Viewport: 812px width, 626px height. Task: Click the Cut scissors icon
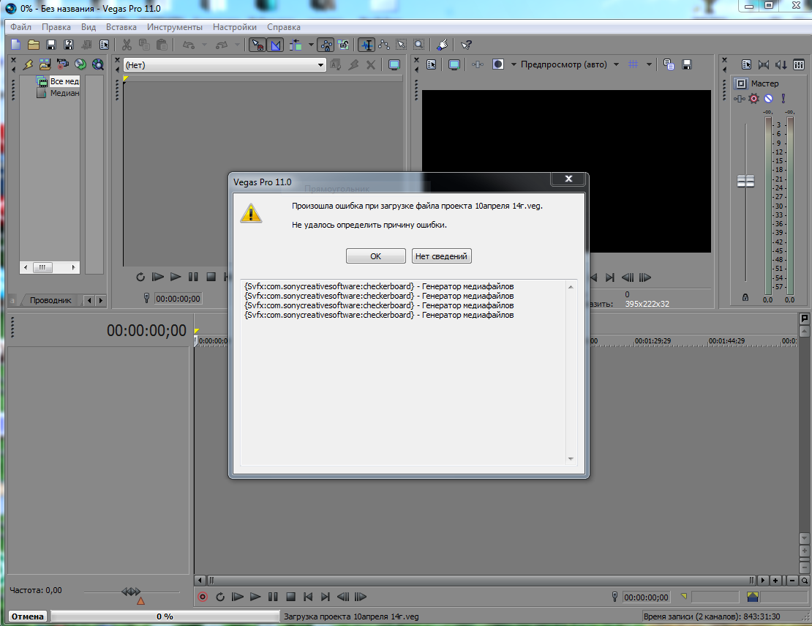pos(127,45)
